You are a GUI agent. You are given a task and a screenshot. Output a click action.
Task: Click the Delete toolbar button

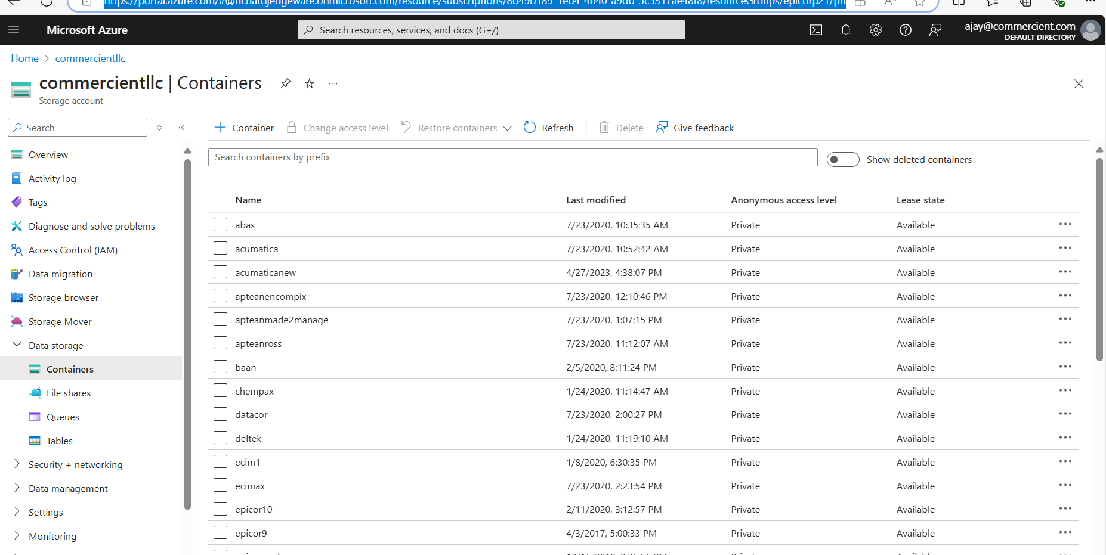pyautogui.click(x=621, y=128)
